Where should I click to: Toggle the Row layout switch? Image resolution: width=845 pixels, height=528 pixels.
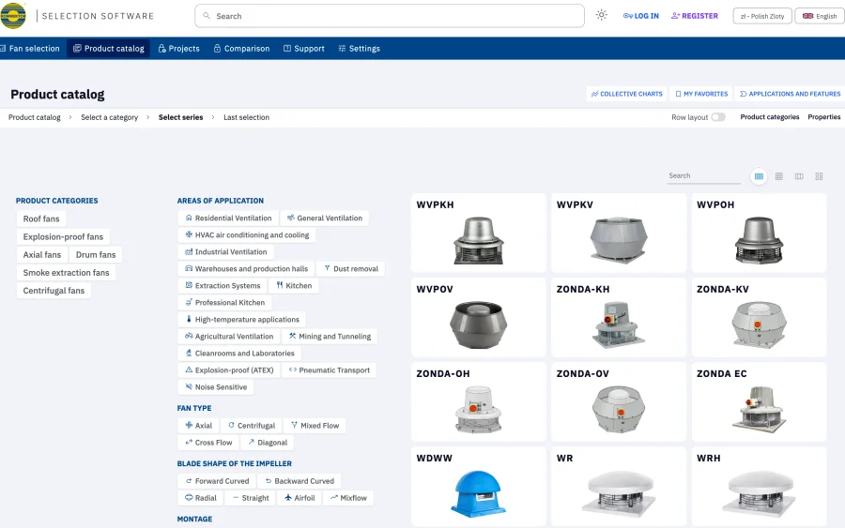(718, 117)
